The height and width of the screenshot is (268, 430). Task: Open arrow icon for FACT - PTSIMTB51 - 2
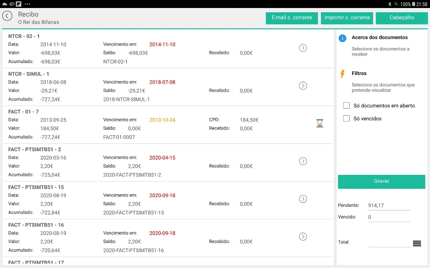(x=303, y=161)
